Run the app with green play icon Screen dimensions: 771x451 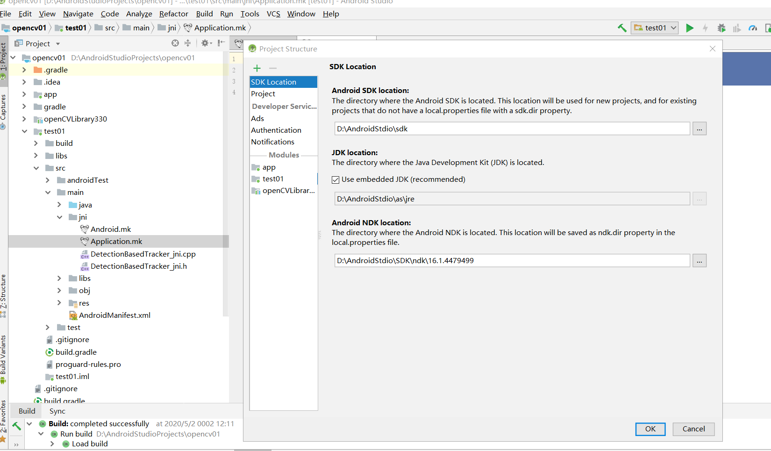point(689,28)
